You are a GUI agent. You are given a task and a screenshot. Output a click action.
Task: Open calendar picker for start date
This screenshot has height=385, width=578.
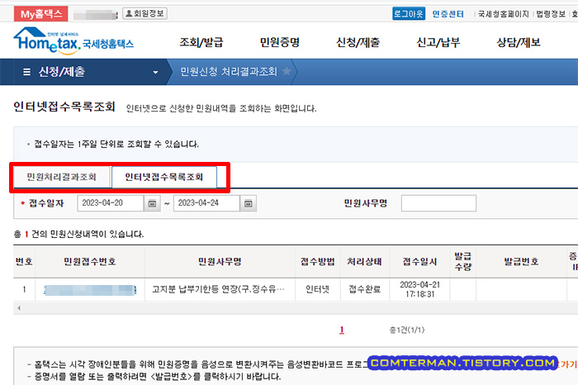pyautogui.click(x=152, y=203)
